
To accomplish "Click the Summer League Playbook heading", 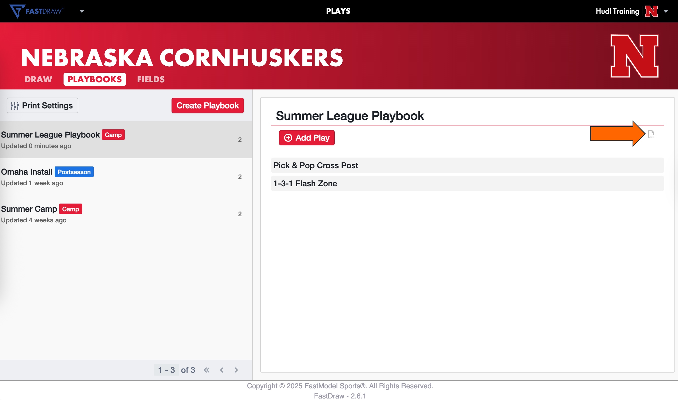I will click(350, 116).
